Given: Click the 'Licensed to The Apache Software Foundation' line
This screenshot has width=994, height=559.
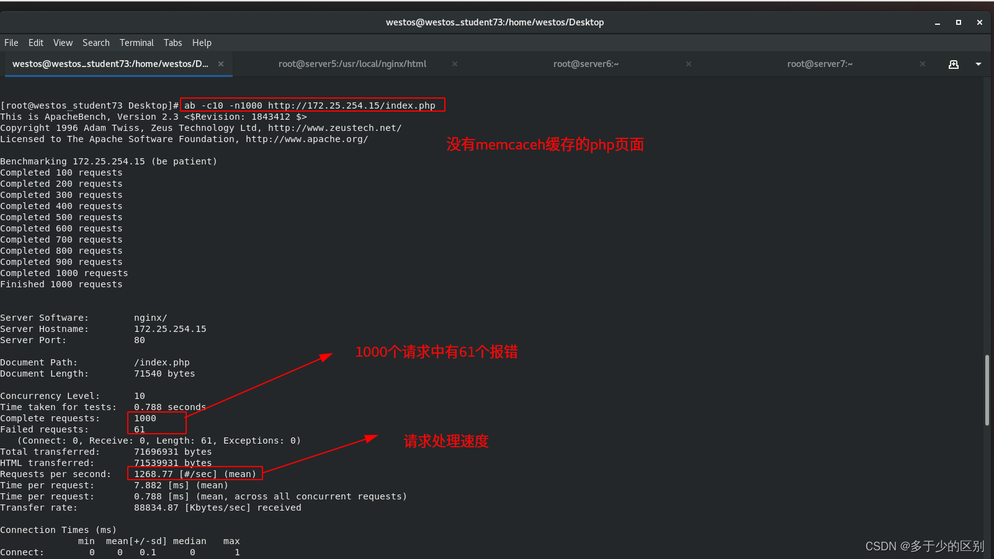Looking at the screenshot, I should (x=184, y=139).
